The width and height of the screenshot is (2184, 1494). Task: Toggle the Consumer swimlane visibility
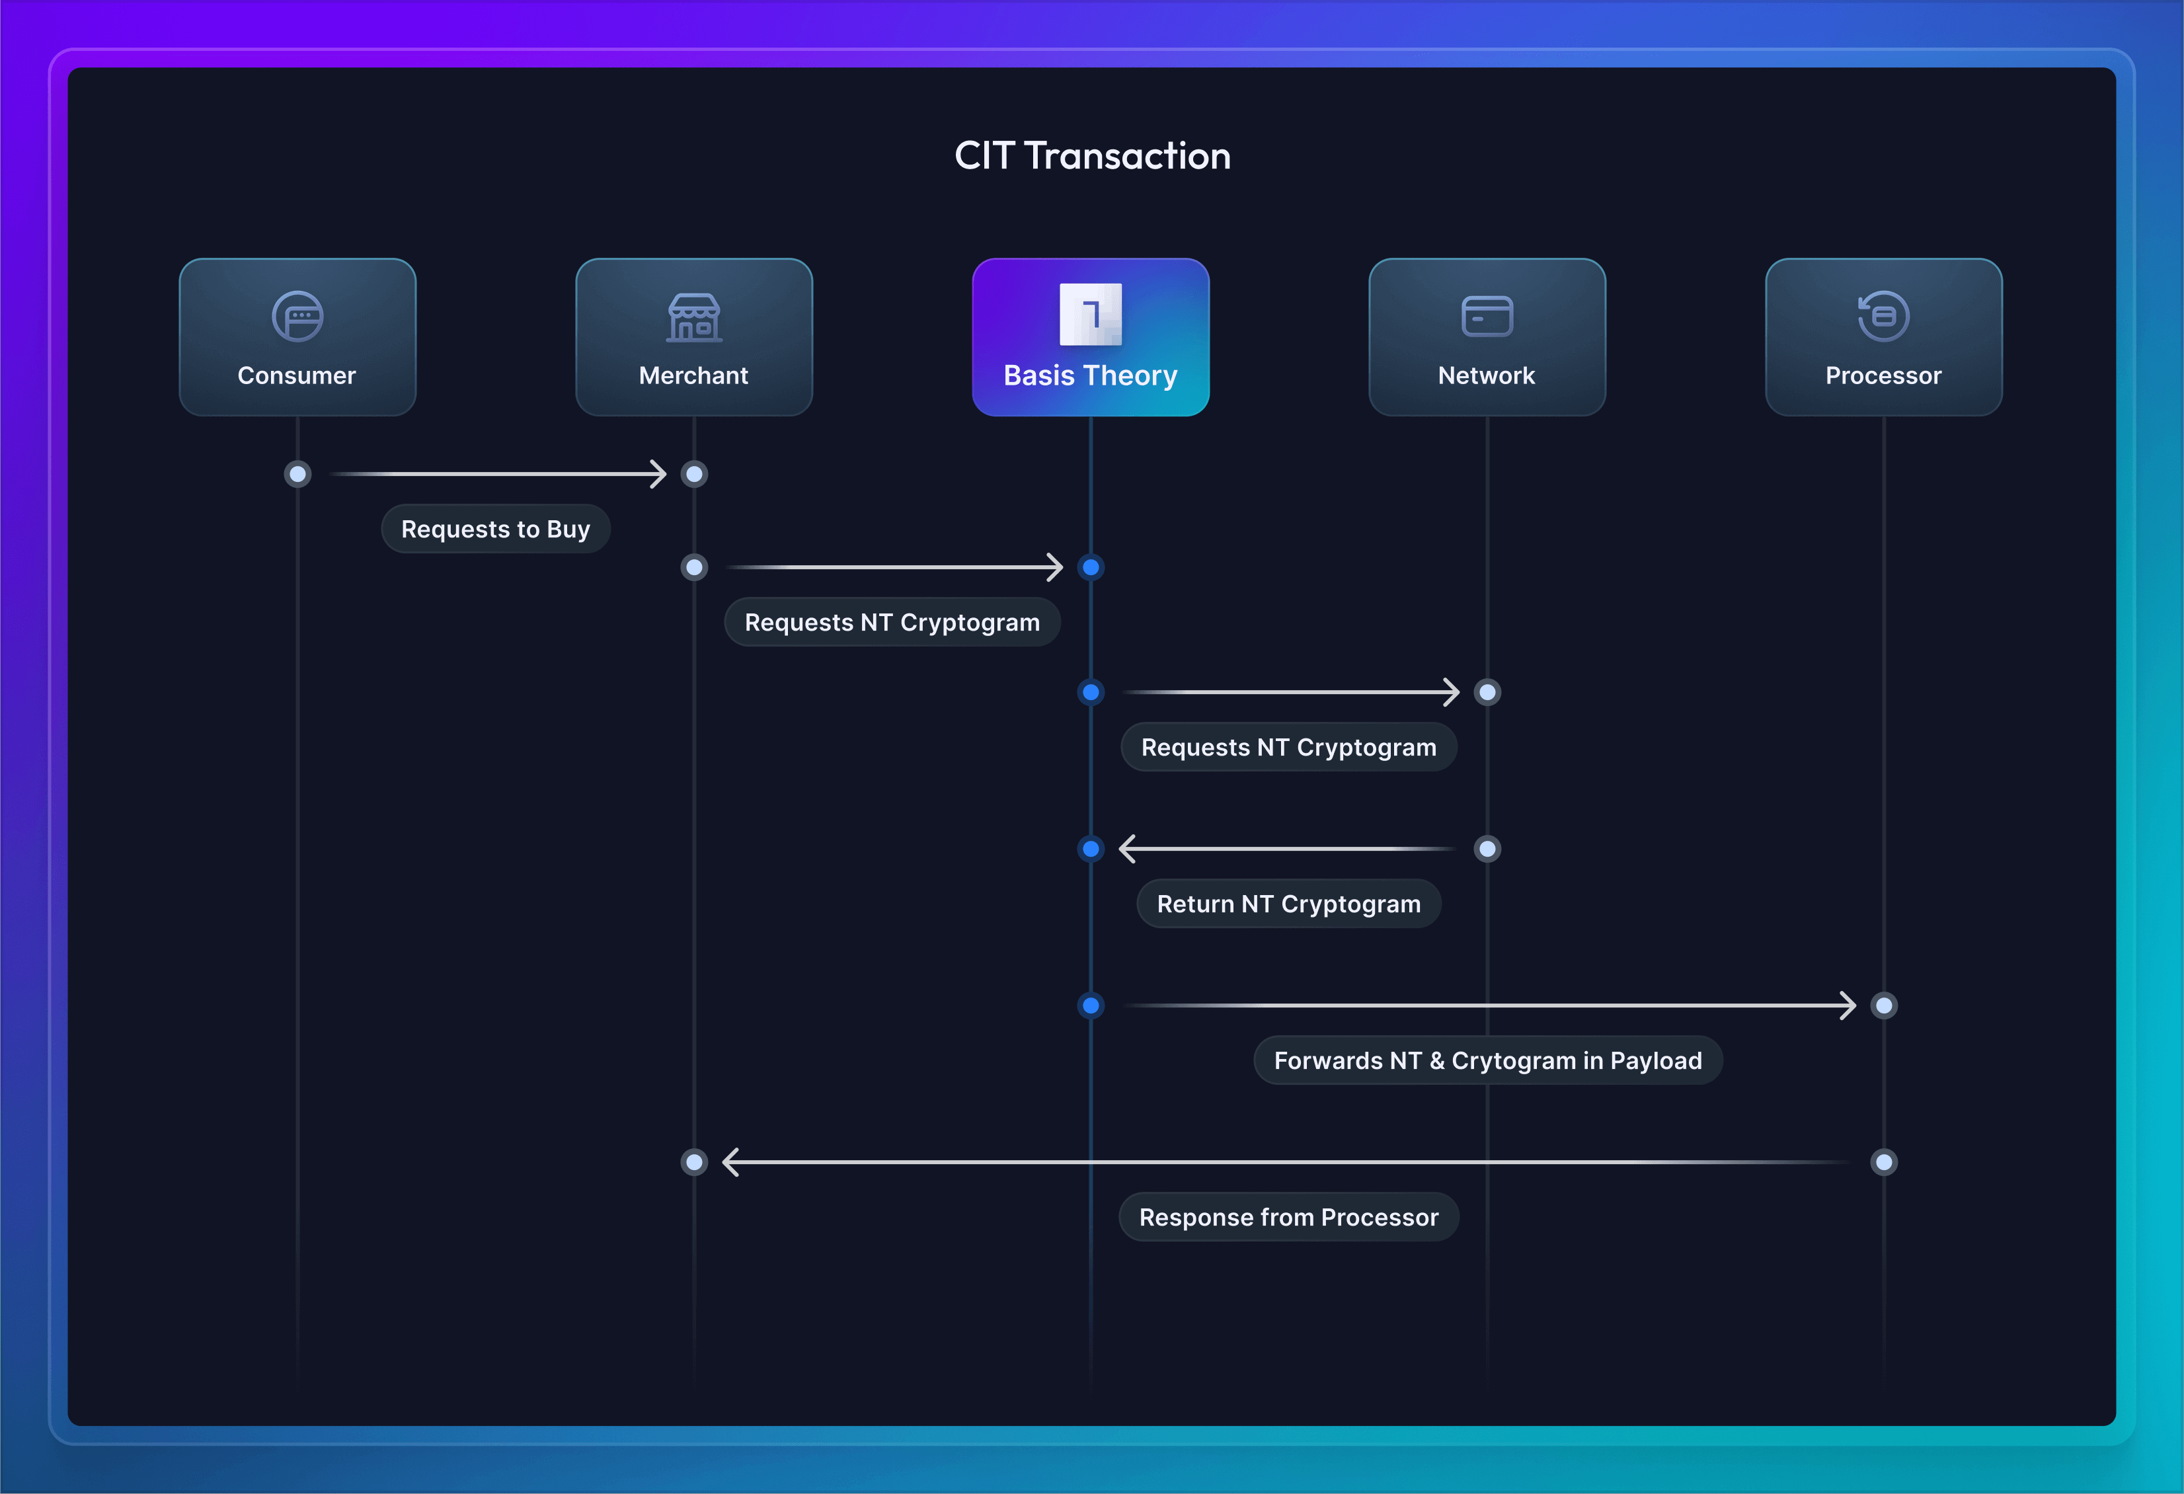pyautogui.click(x=299, y=327)
